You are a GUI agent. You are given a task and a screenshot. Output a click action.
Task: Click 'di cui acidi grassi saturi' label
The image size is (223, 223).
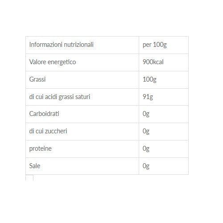60,97
